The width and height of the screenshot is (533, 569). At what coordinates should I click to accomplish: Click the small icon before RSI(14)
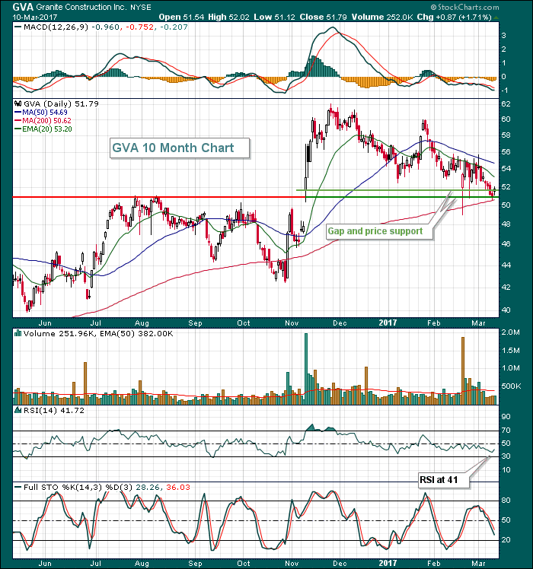(18, 411)
